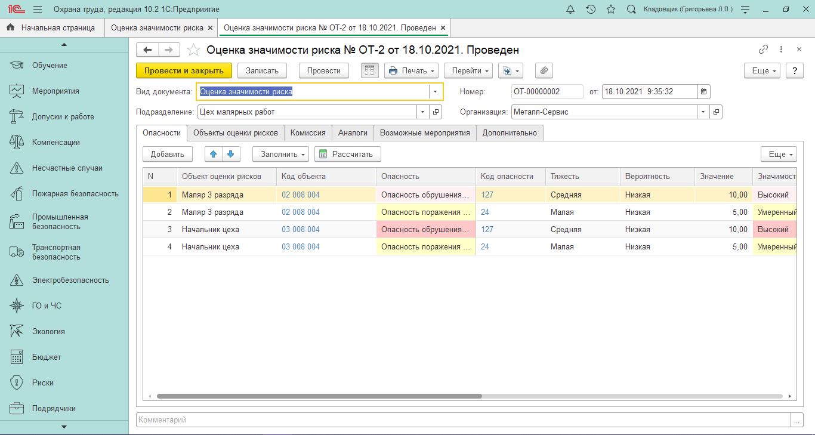Sort by the Тяжесть column header
815x435 pixels.
582,177
